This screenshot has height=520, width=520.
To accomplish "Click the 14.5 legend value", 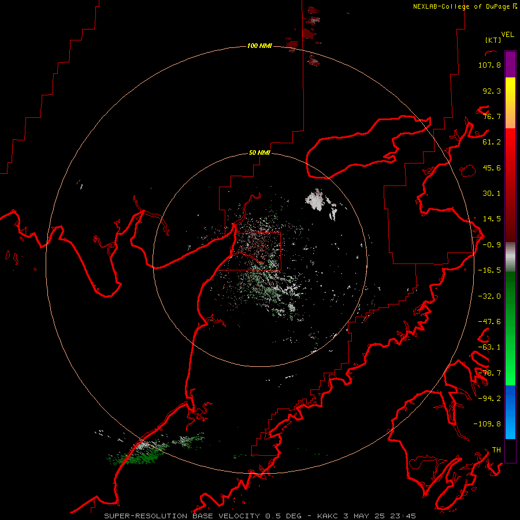I will 492,219.
